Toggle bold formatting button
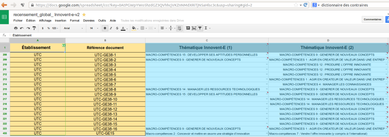 click(105, 28)
